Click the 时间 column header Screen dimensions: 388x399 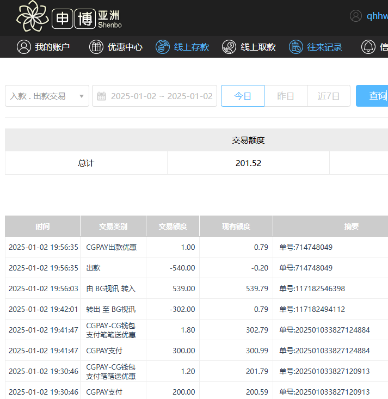tap(42, 226)
